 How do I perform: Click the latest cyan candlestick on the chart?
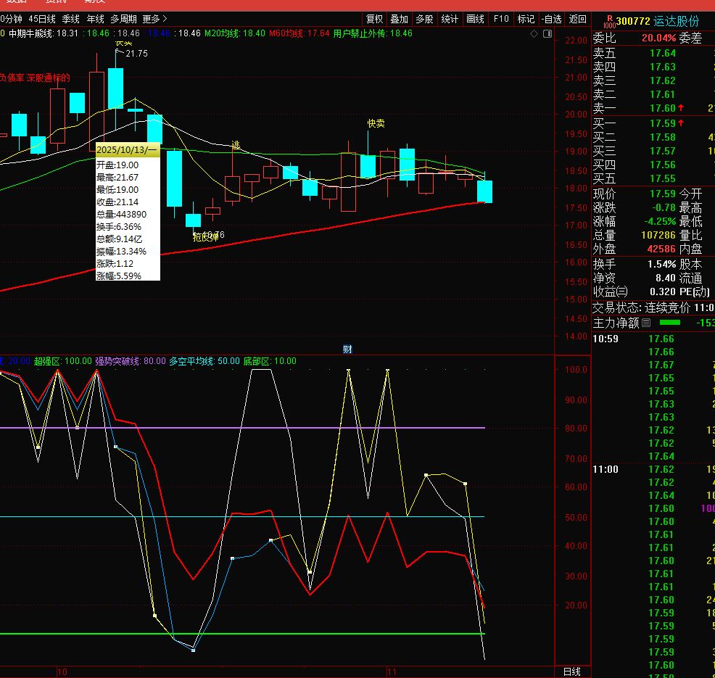(x=484, y=191)
